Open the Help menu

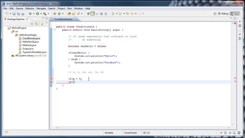(x=88, y=8)
